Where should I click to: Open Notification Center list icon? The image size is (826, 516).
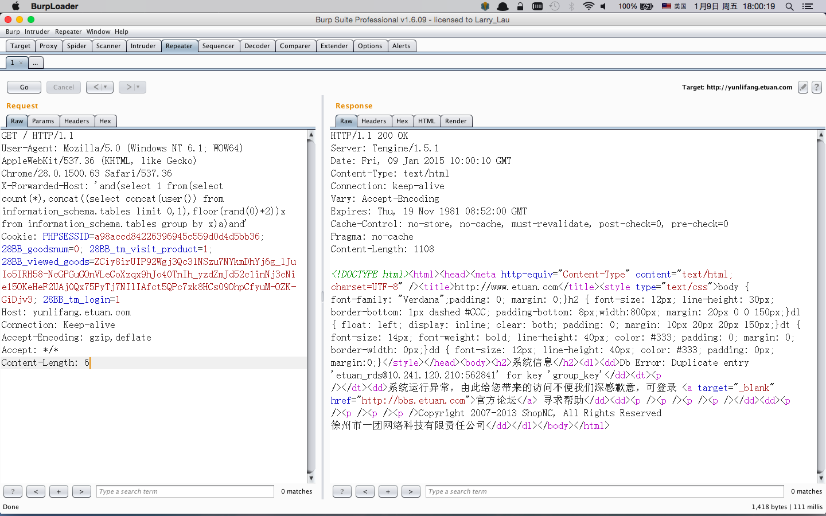click(808, 6)
